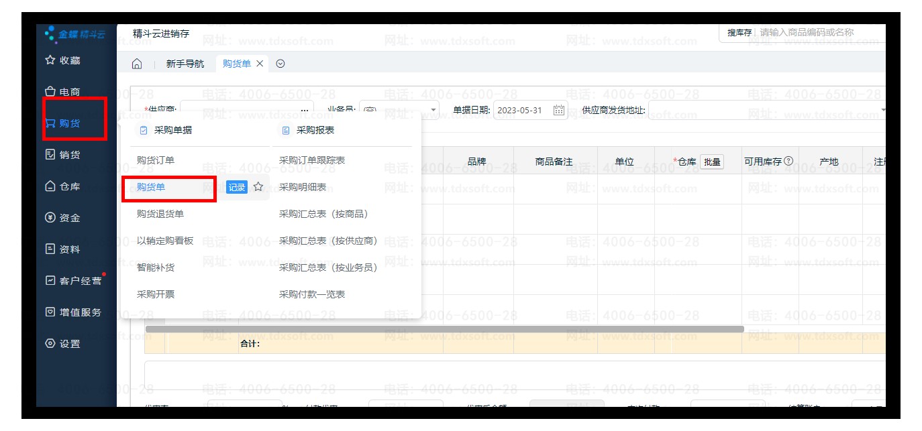Image resolution: width=922 pixels, height=431 pixels.
Task: Click the 单据日期 date field
Action: pos(531,110)
